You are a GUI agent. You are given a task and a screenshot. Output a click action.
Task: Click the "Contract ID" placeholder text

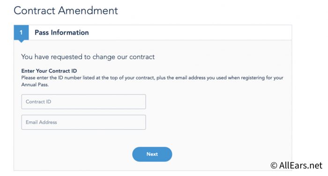[38, 102]
